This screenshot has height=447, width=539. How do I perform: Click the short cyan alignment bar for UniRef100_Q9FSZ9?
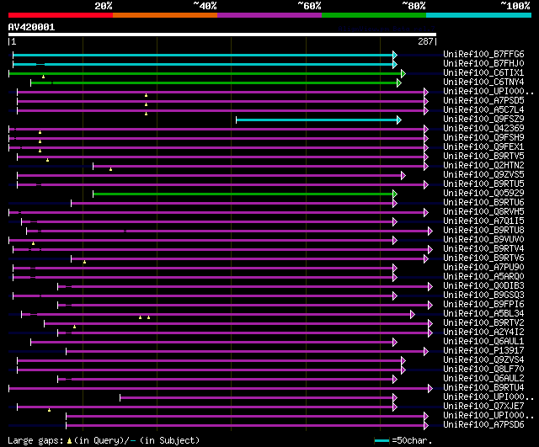317,120
